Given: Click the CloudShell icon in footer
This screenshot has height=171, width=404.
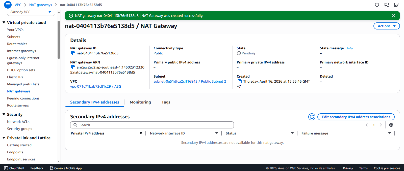Looking at the screenshot, I should (x=6, y=168).
